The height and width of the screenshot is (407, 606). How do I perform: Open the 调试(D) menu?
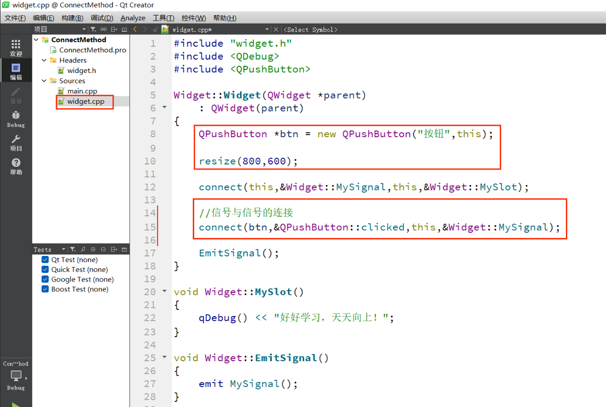[x=102, y=18]
